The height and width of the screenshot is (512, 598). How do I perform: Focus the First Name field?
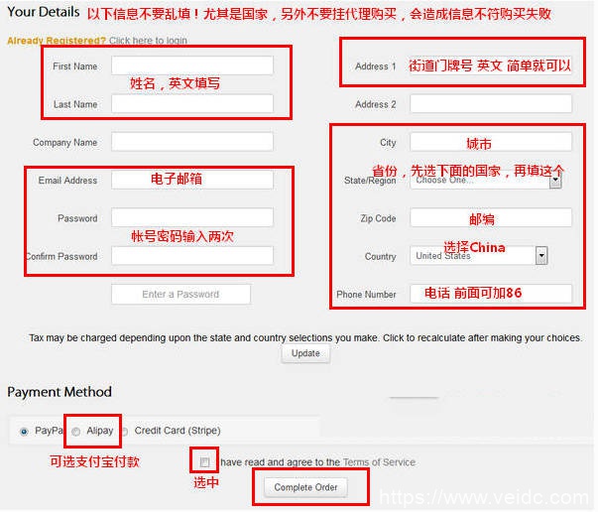tap(192, 65)
